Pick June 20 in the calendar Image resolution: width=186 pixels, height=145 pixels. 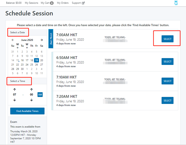42,60
